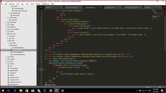Open the tab list dropdown arrow
The image size is (166, 93).
[165, 7]
